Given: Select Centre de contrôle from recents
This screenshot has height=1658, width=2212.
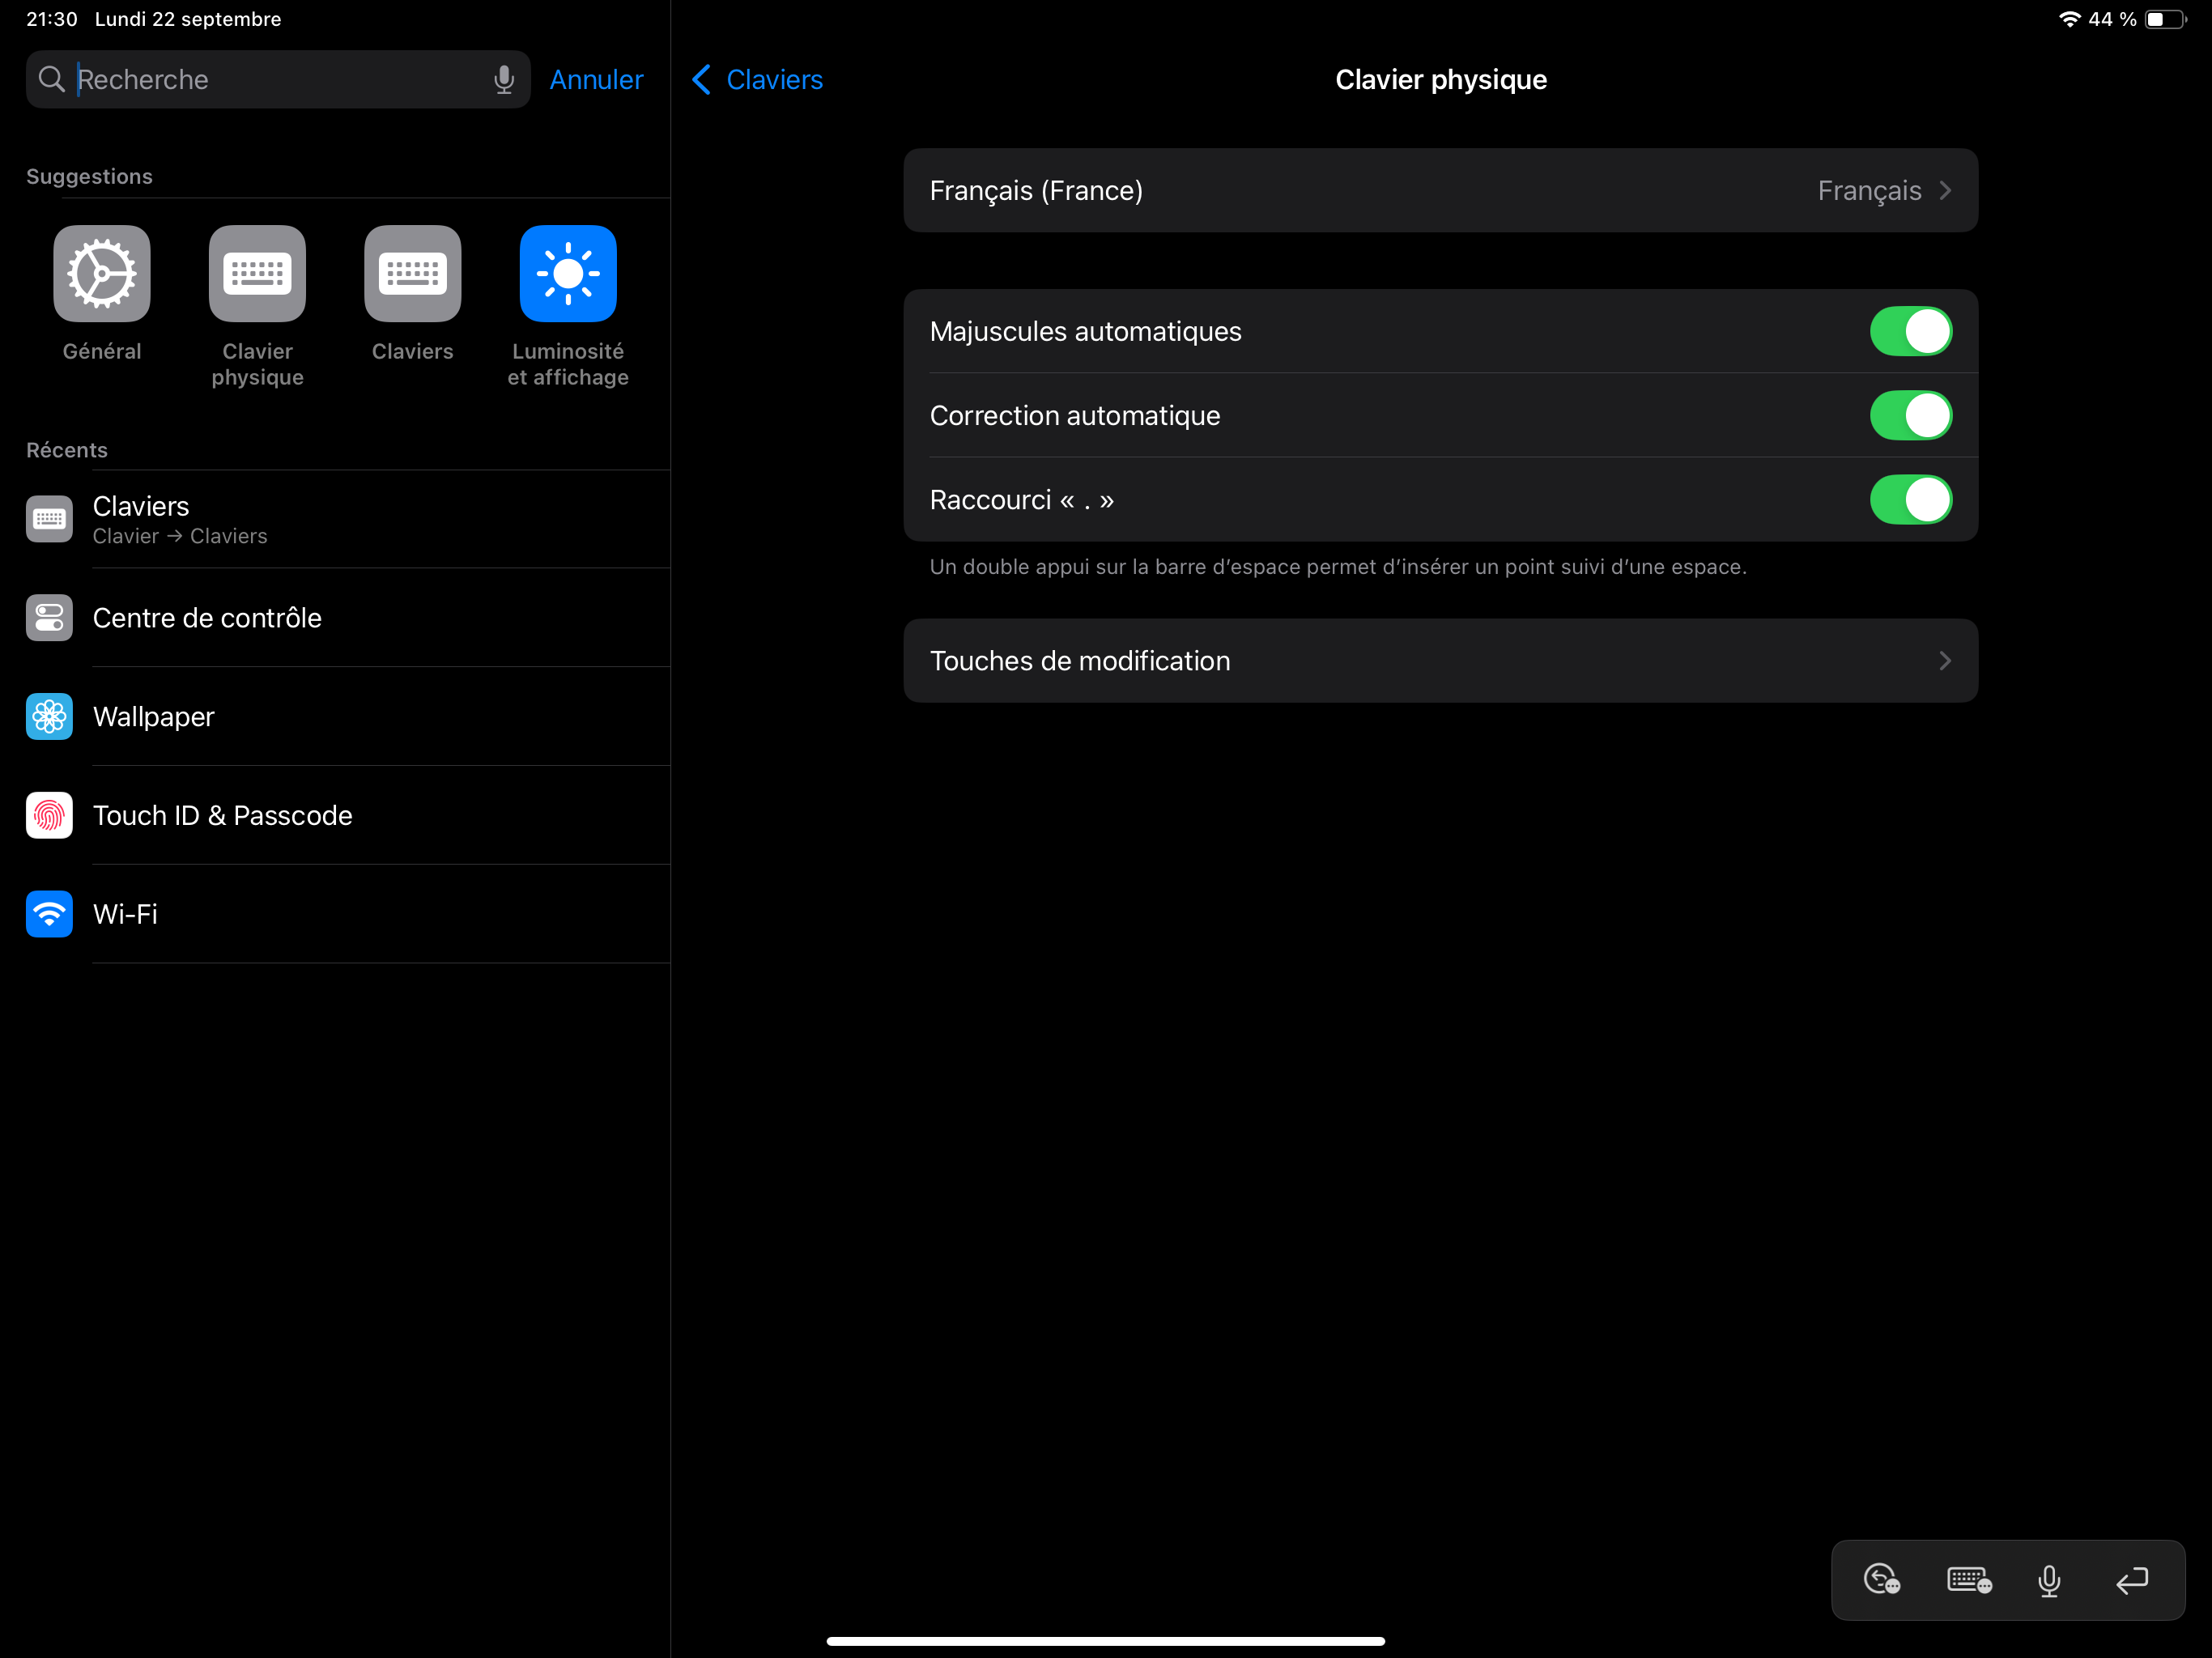Looking at the screenshot, I should (x=207, y=618).
